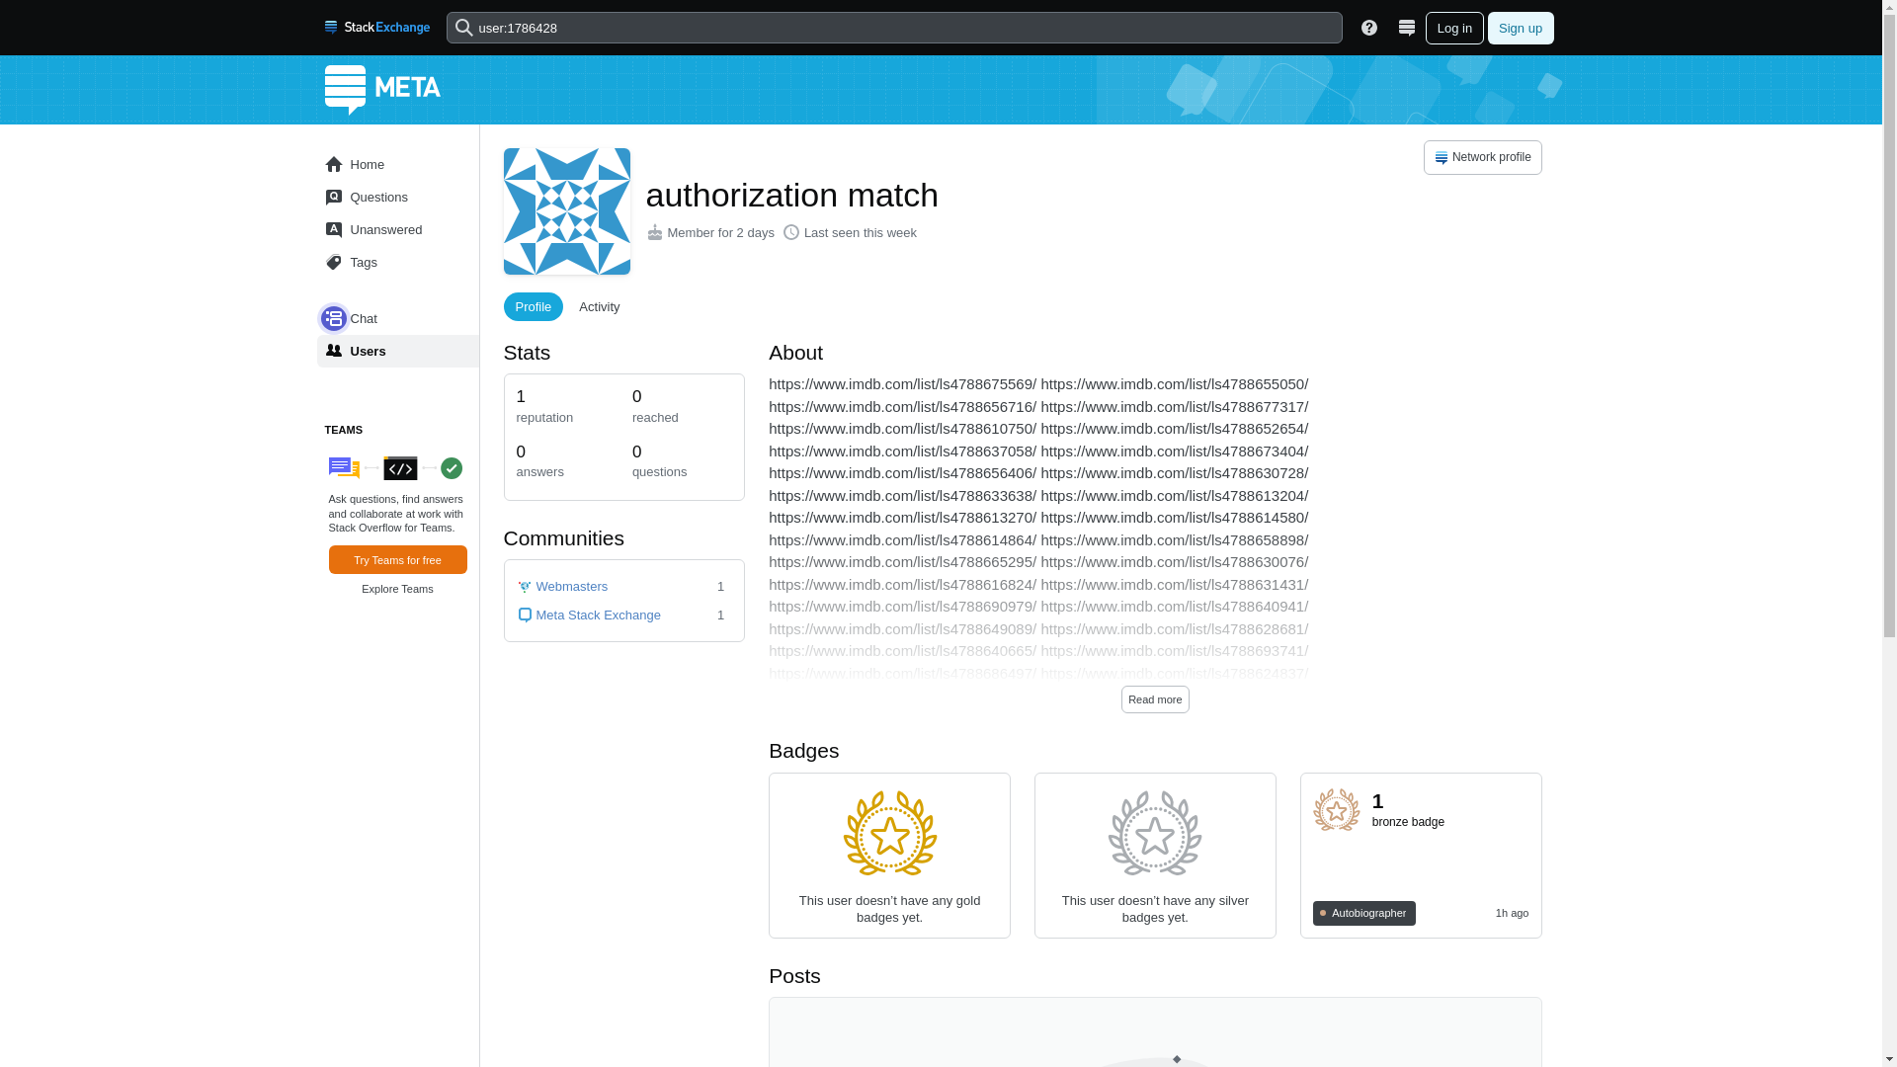
Task: Open Tags in the sidebar
Action: click(397, 262)
